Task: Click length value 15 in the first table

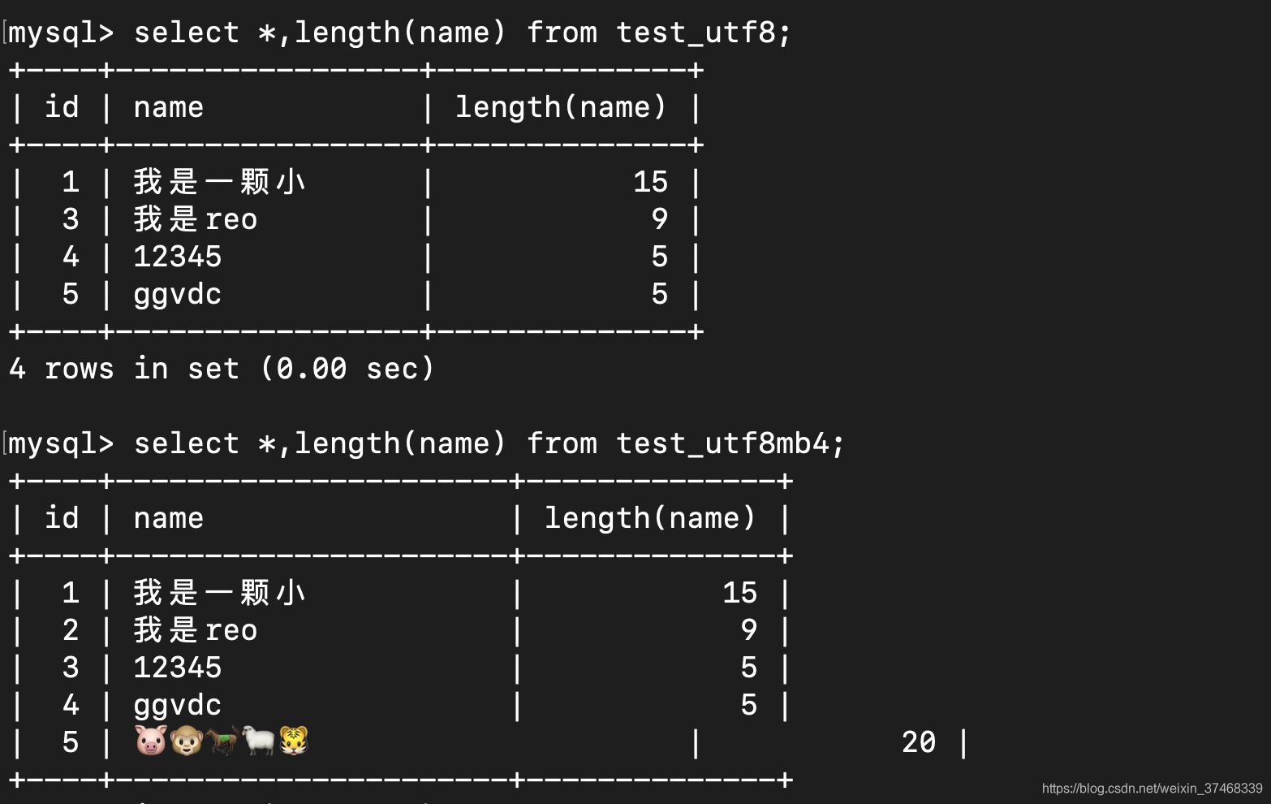Action: point(651,182)
